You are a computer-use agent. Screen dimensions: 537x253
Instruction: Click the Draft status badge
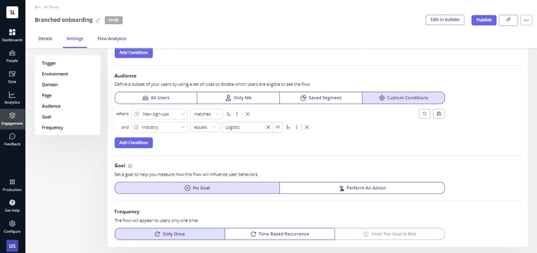(x=113, y=20)
